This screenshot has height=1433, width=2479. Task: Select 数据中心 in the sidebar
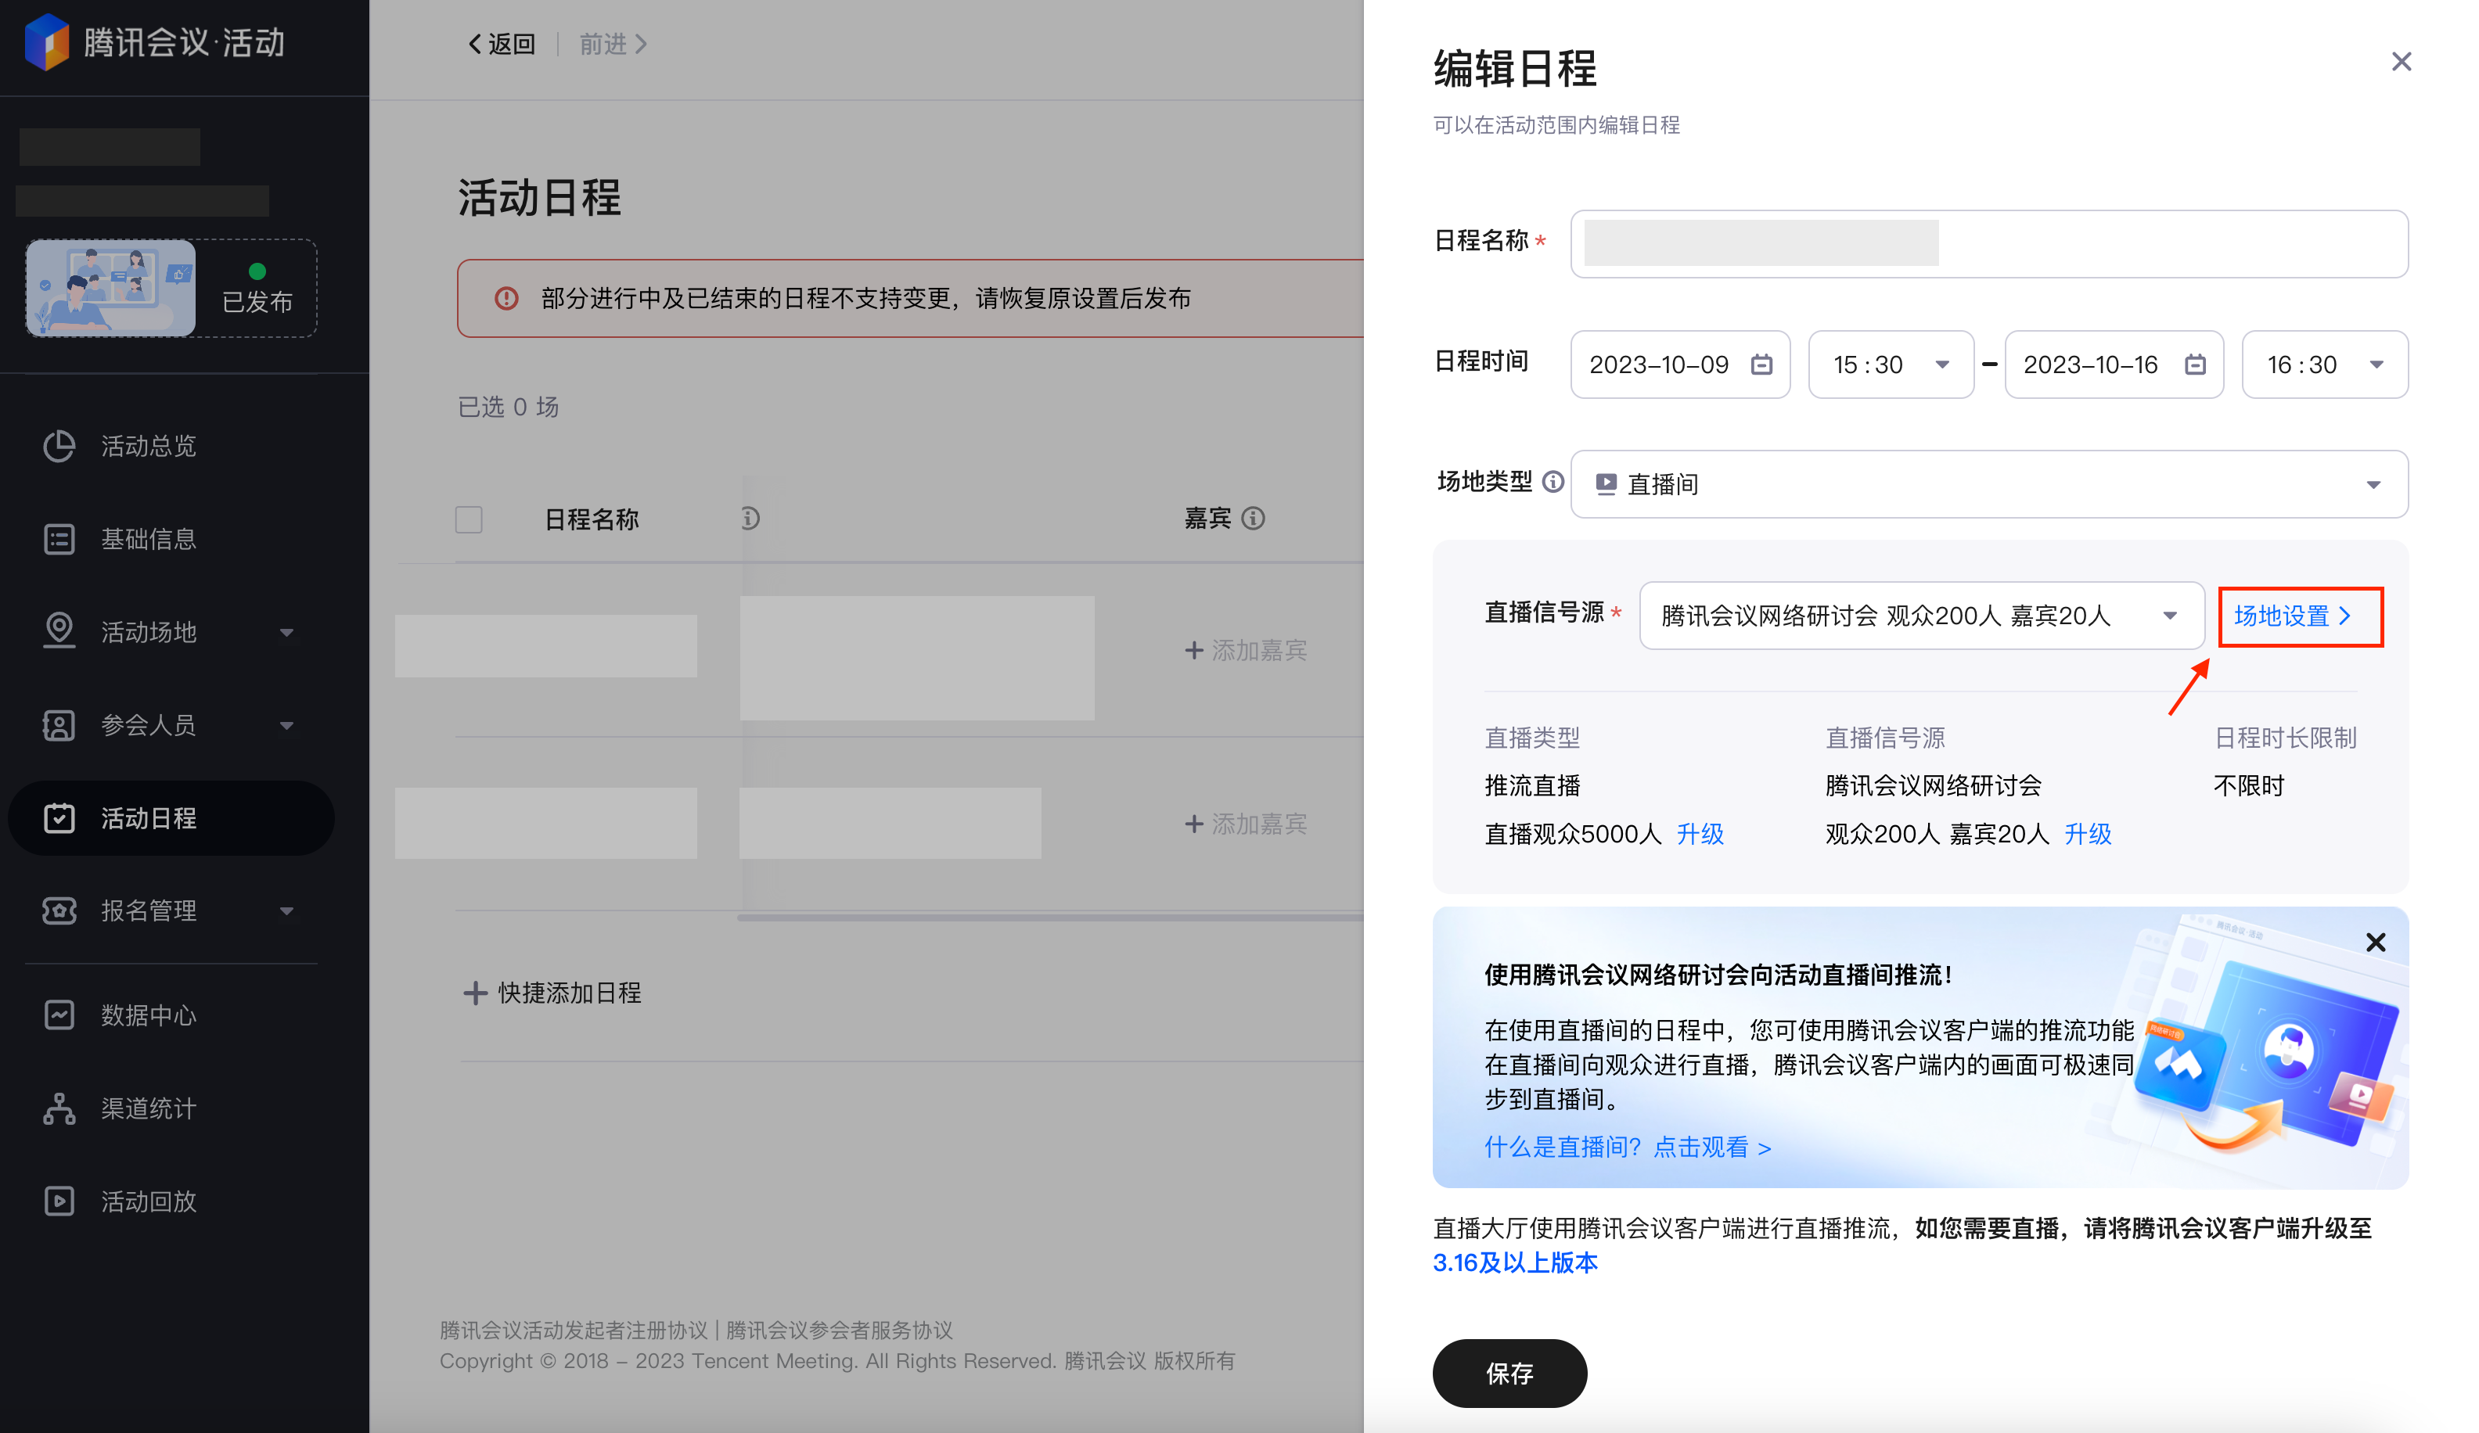point(148,1014)
